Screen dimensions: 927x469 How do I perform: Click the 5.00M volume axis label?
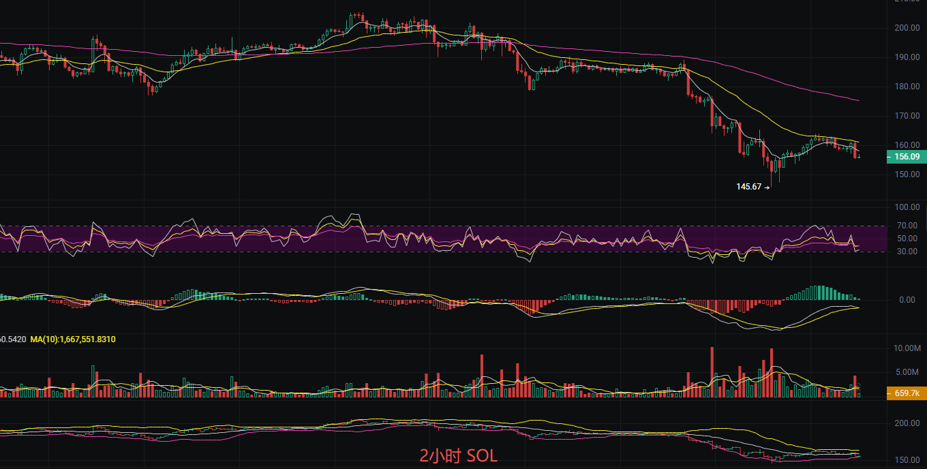907,372
